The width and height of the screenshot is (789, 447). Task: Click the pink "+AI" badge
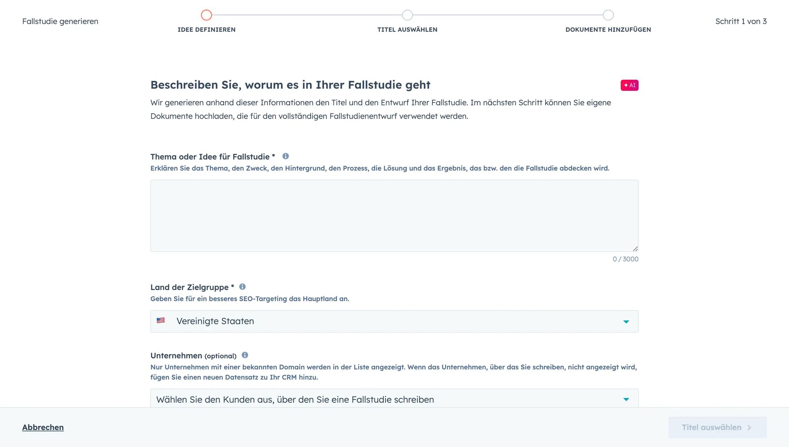[630, 85]
